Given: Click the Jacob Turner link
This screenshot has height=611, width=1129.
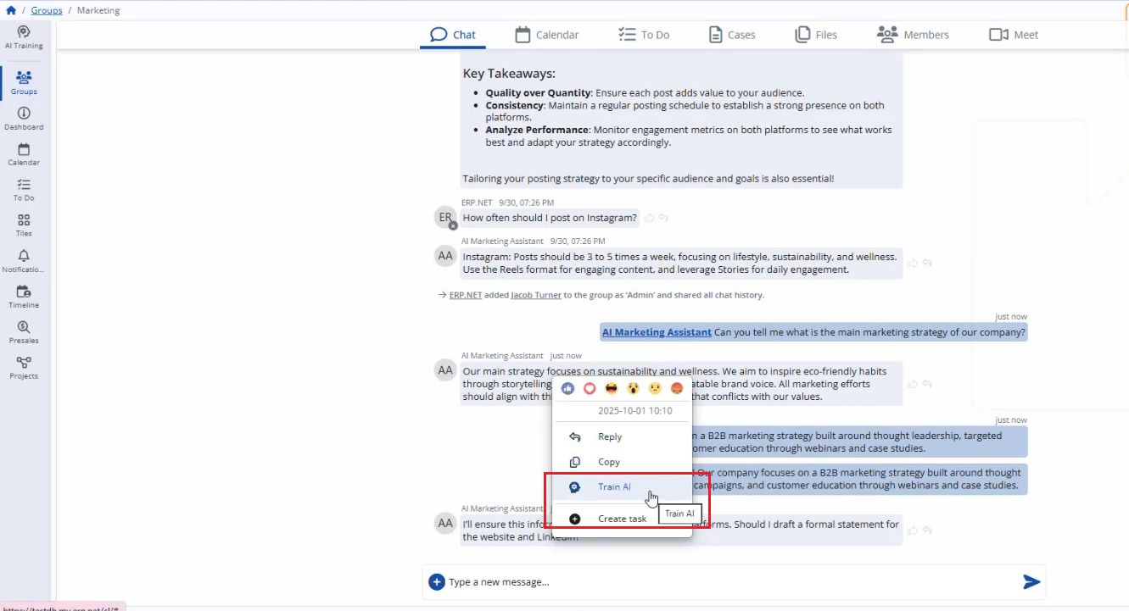Looking at the screenshot, I should click(536, 295).
